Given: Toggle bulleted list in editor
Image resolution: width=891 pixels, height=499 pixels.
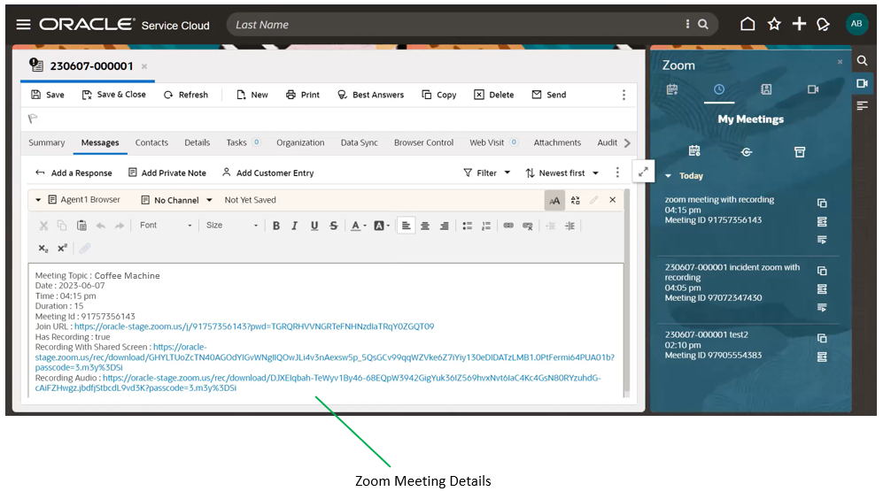Looking at the screenshot, I should pyautogui.click(x=467, y=226).
